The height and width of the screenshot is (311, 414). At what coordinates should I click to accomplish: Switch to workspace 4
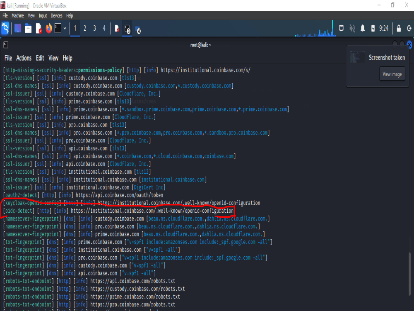[x=104, y=28]
